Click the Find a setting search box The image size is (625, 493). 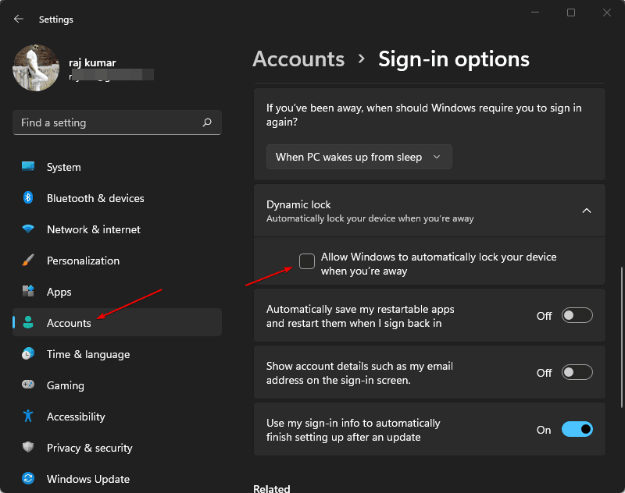click(117, 122)
